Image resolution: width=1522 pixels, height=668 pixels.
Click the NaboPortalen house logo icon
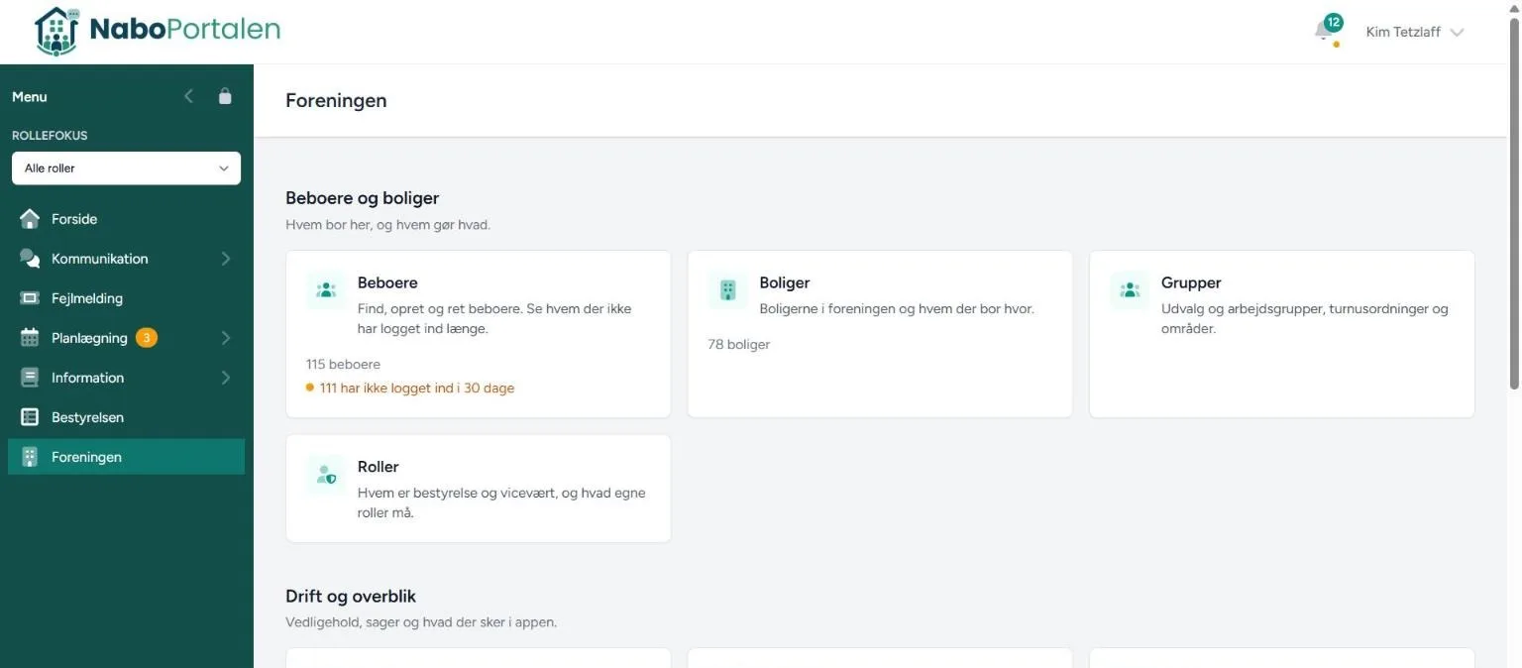click(x=56, y=32)
